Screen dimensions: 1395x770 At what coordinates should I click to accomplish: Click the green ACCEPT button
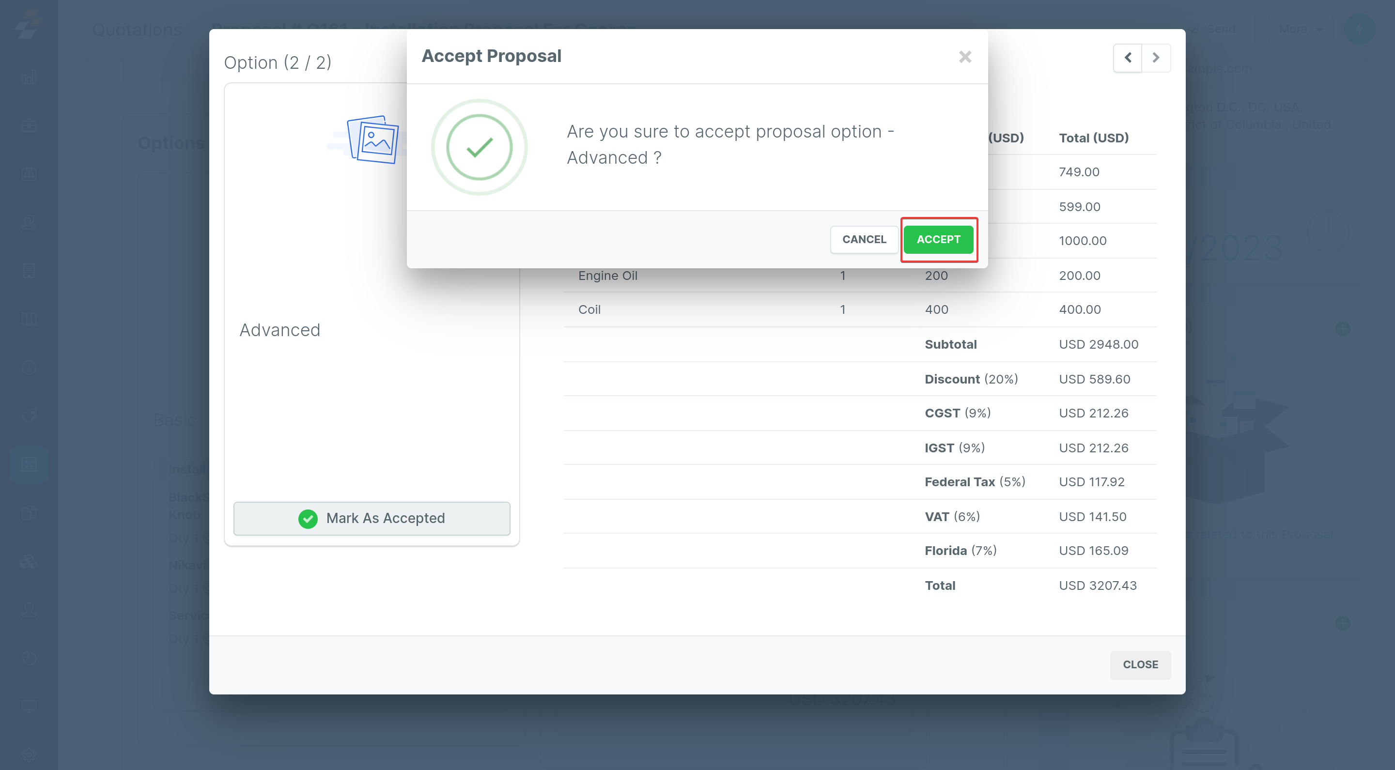click(x=938, y=239)
